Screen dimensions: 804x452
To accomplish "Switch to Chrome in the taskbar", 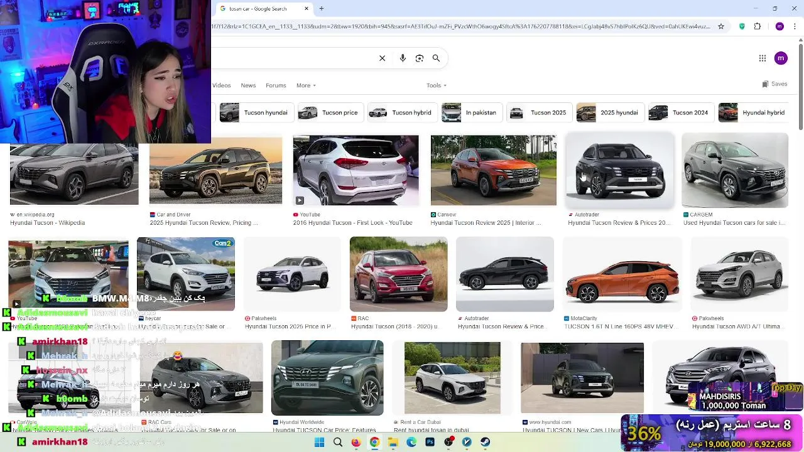I will click(x=374, y=442).
